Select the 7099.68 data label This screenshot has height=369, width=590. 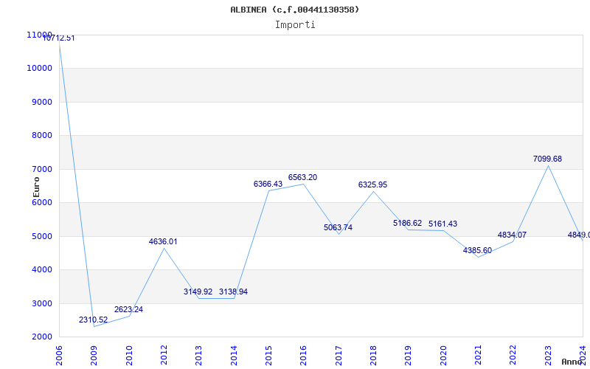[x=547, y=159]
